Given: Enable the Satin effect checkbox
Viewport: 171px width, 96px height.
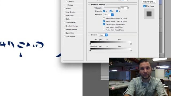Looking at the screenshot, I should tap(65, 19).
